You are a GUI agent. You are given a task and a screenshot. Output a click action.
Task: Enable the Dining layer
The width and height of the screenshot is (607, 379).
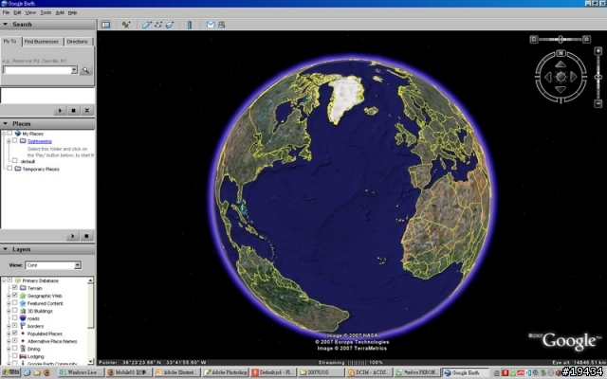tap(15, 349)
